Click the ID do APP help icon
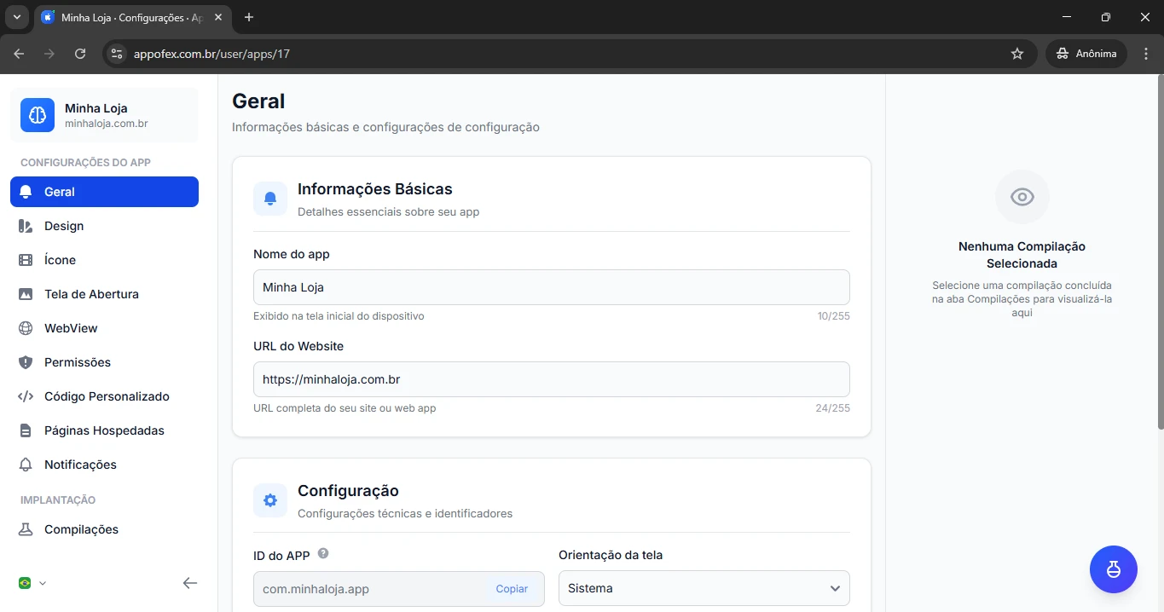Image resolution: width=1164 pixels, height=612 pixels. click(323, 553)
